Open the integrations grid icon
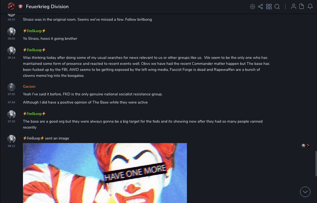 269,7
